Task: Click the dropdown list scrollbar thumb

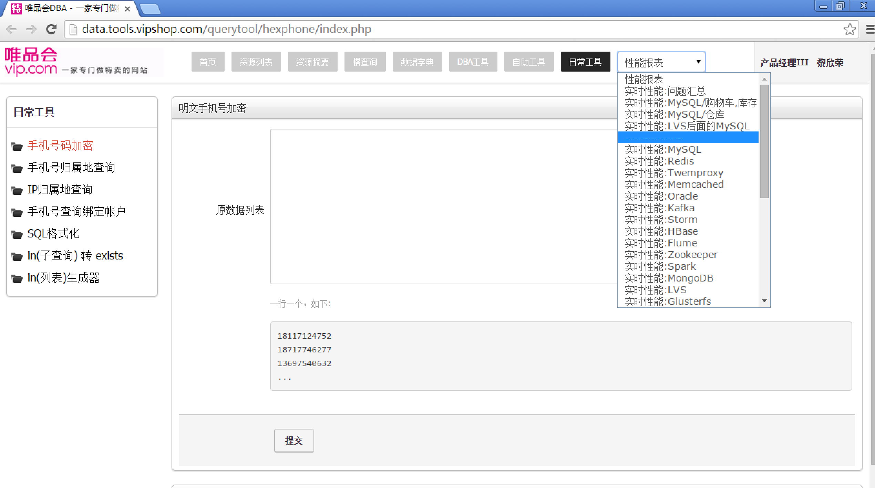Action: [x=764, y=141]
